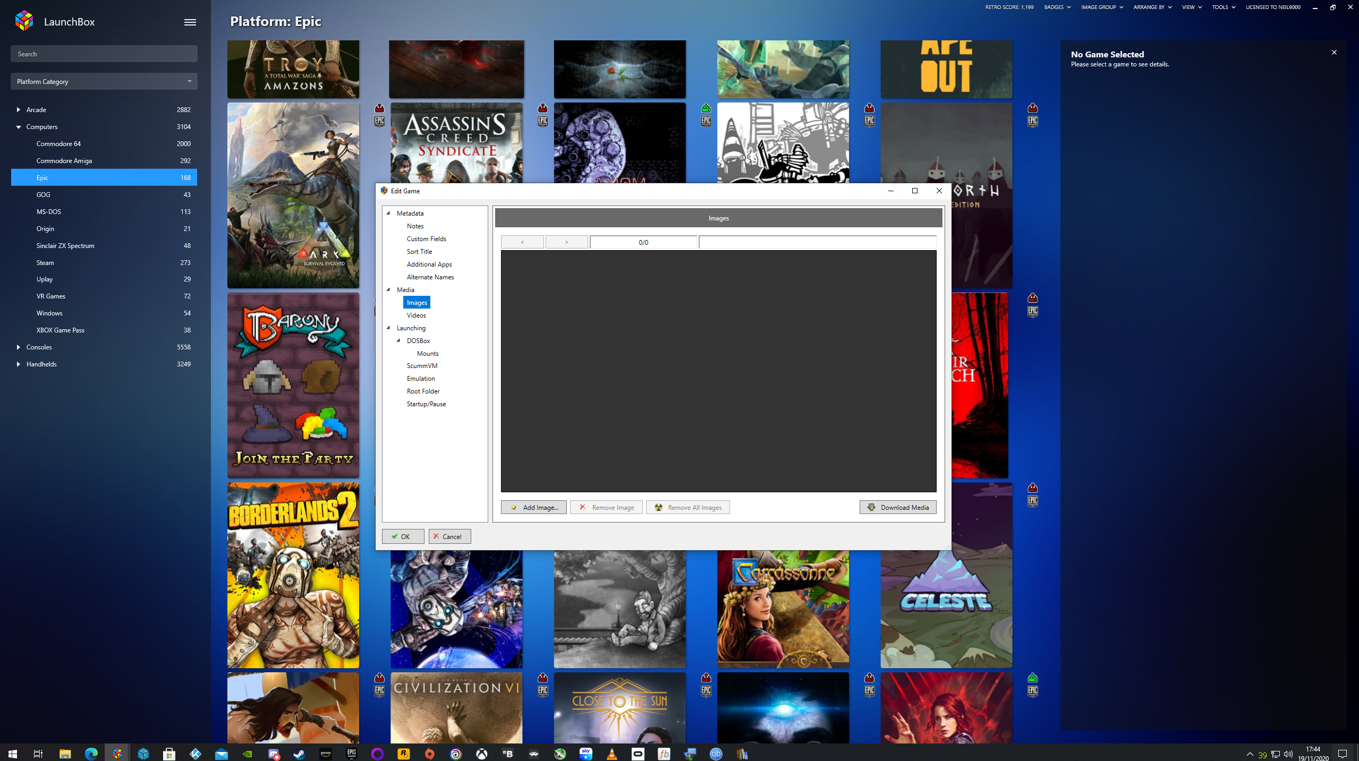Open Origin from the taskbar
Image resolution: width=1359 pixels, height=761 pixels.
pos(429,754)
